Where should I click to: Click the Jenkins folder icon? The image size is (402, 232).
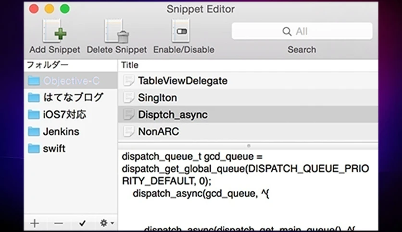click(34, 132)
